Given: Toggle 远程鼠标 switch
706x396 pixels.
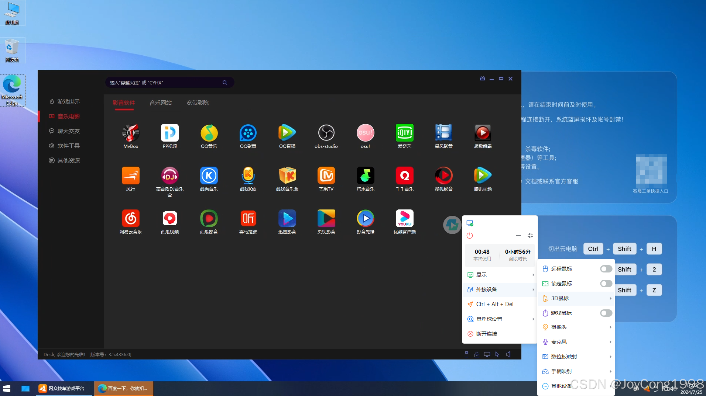Looking at the screenshot, I should (x=606, y=269).
